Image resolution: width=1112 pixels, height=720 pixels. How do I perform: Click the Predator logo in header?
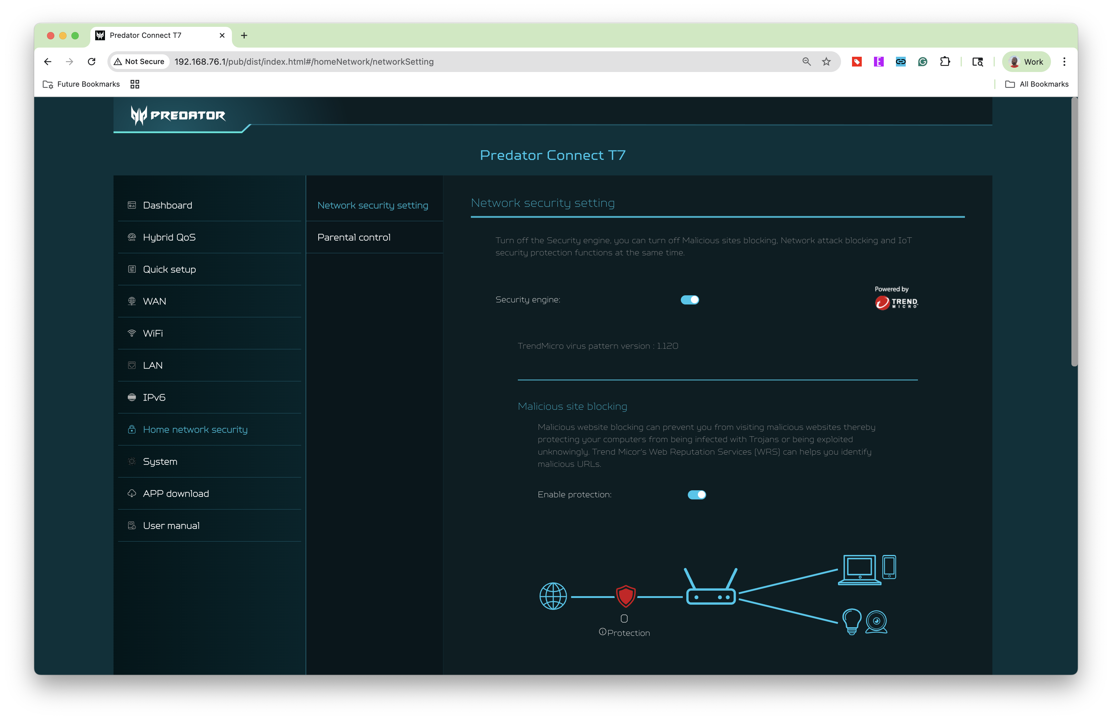(x=178, y=115)
